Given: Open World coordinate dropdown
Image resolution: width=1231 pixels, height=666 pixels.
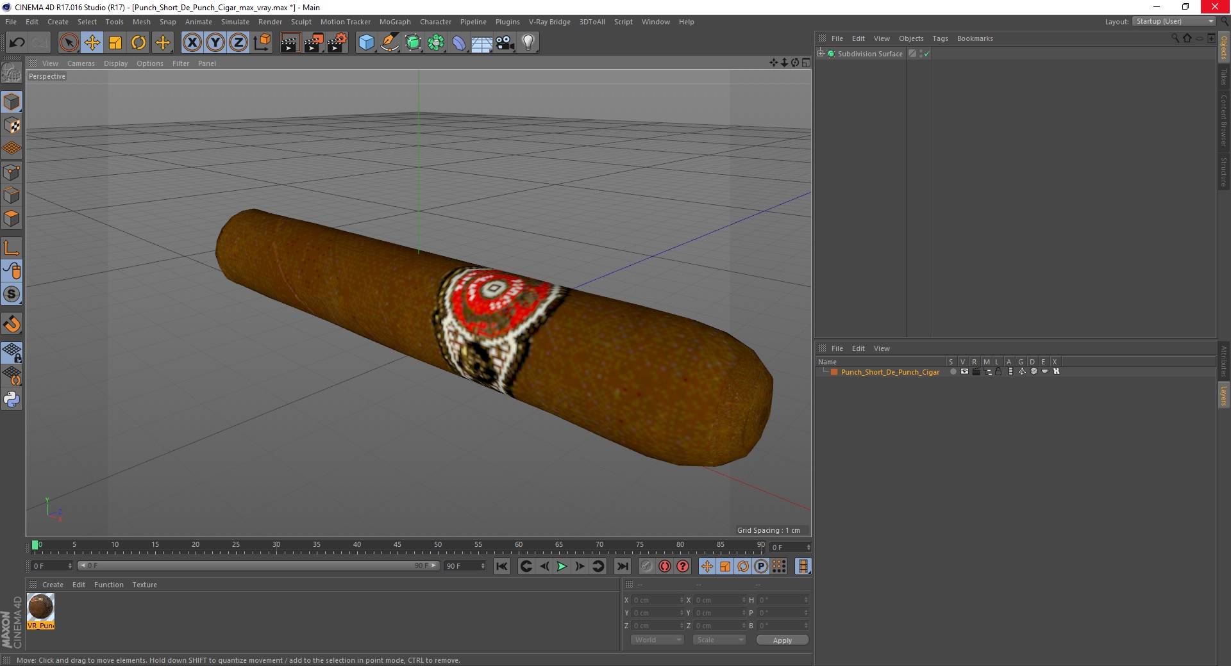Looking at the screenshot, I should tap(657, 640).
